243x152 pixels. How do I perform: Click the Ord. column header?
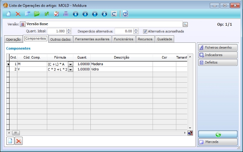[x=13, y=57]
